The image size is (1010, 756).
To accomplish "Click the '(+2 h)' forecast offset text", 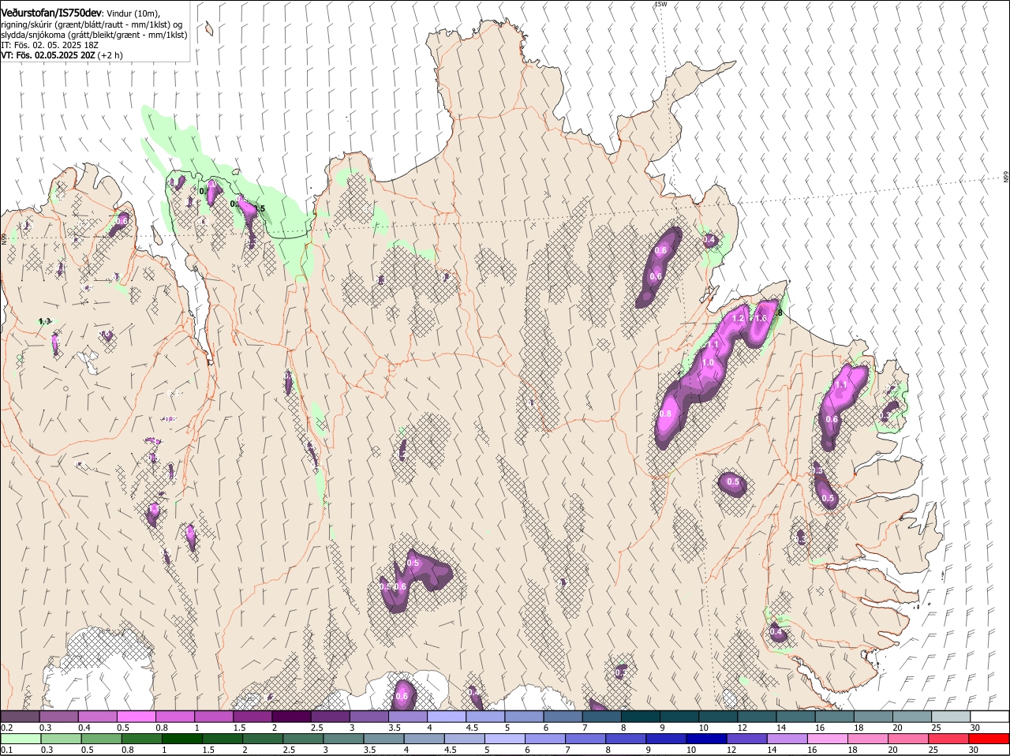I will click(110, 55).
